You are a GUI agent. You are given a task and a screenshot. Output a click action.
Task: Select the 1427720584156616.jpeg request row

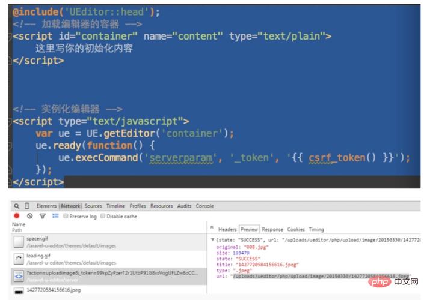(x=109, y=290)
